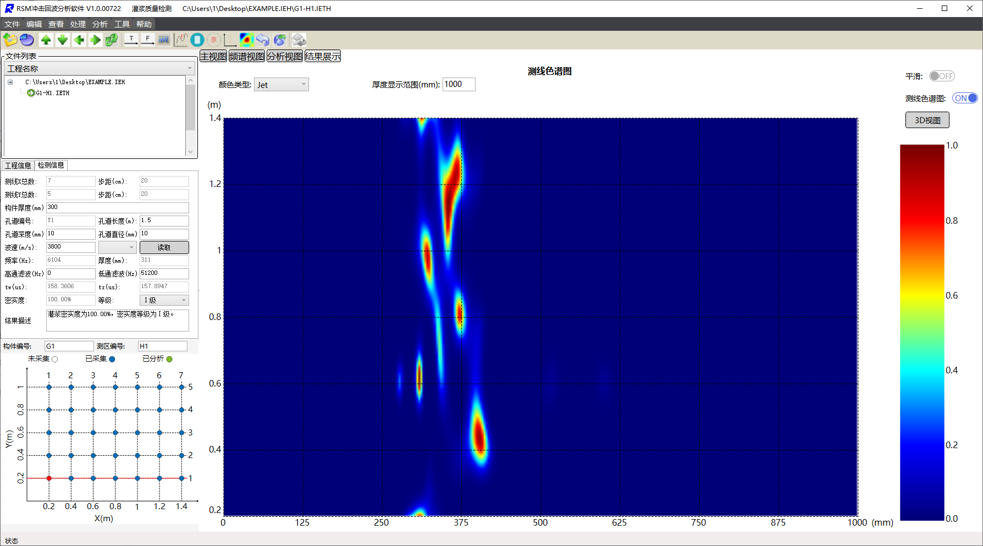Click the T axis toolbar icon
983x546 pixels.
131,40
